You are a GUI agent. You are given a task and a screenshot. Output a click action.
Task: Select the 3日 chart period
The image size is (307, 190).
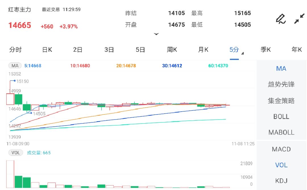tap(109, 50)
